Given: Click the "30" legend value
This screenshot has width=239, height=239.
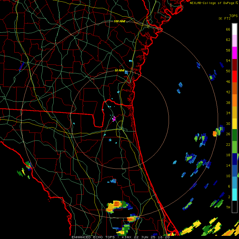Looking at the screenshot, I should tap(228, 123).
